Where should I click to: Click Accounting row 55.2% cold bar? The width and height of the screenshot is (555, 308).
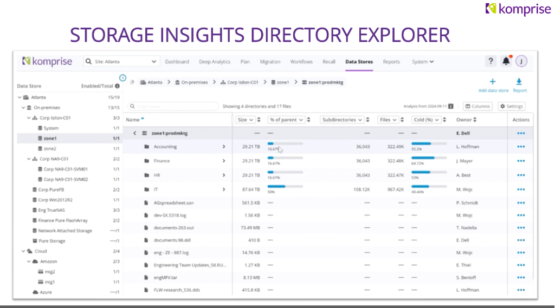point(429,143)
